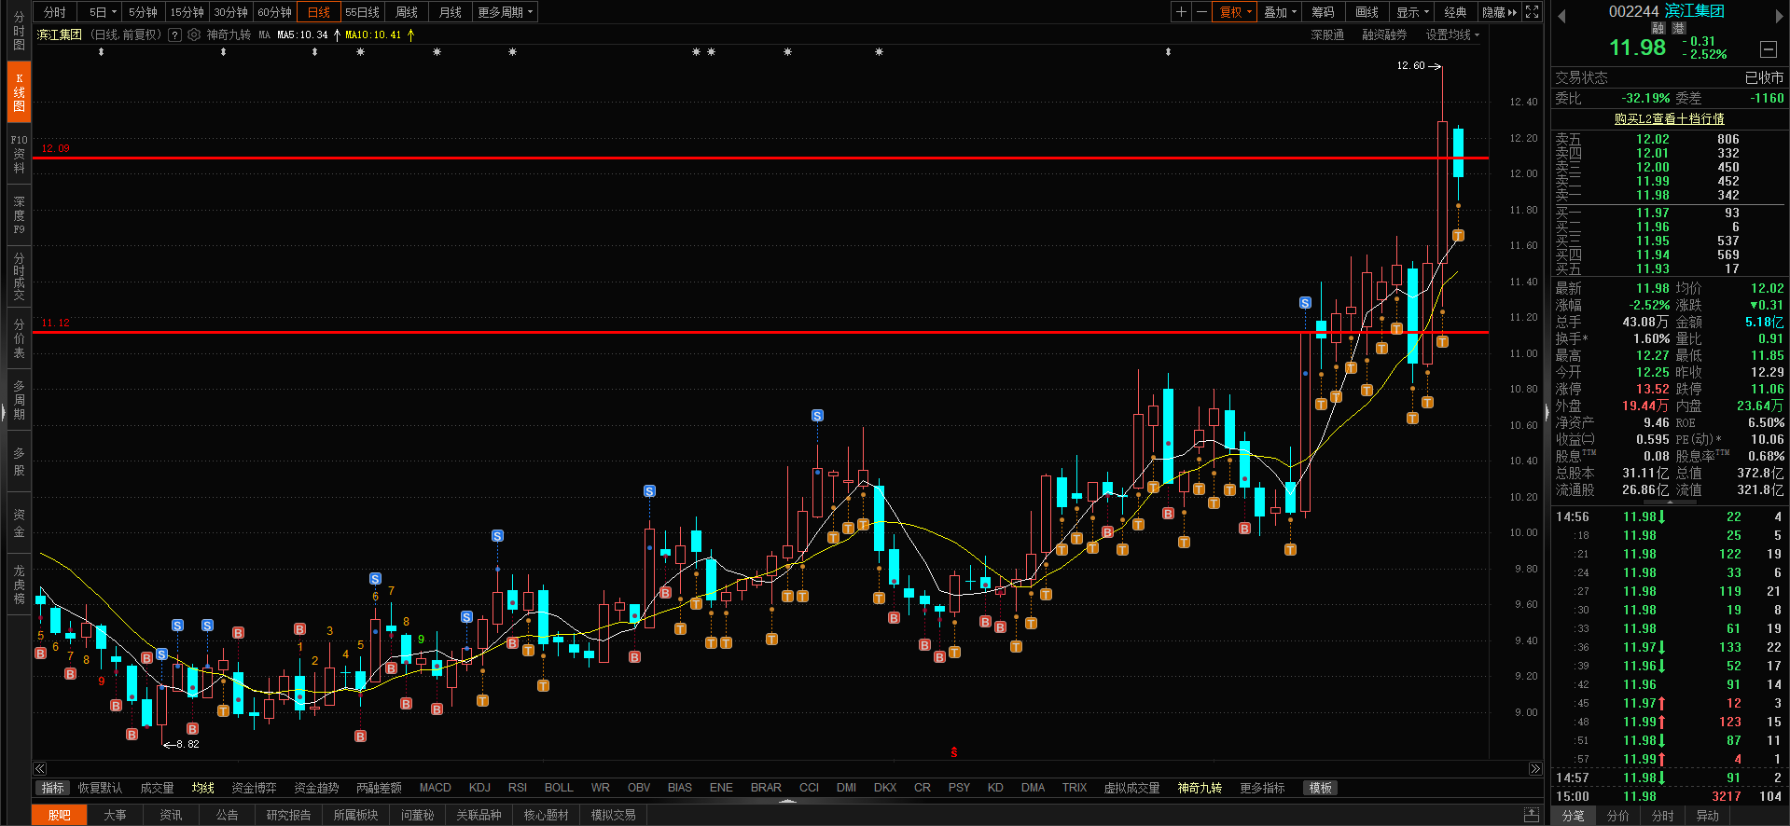Click 恢复默认 restore default button

(x=100, y=788)
